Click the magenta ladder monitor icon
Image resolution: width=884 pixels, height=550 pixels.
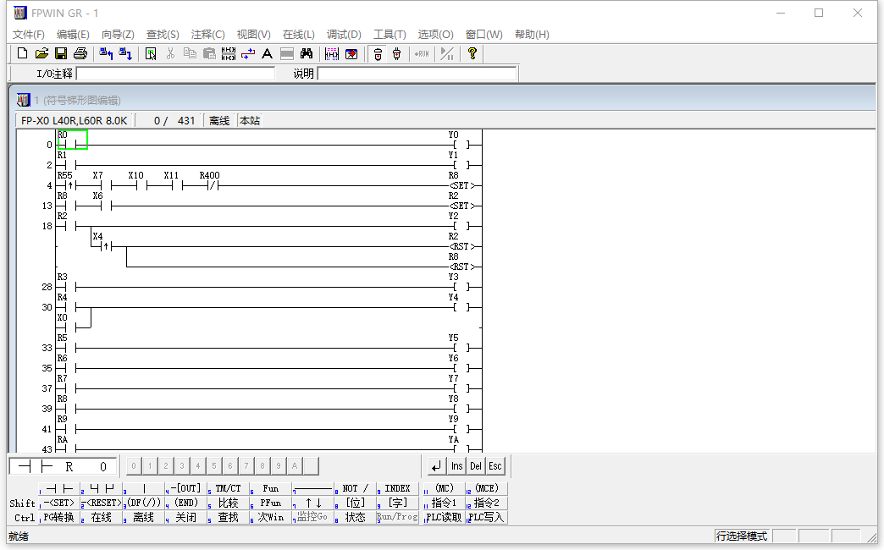coord(332,53)
